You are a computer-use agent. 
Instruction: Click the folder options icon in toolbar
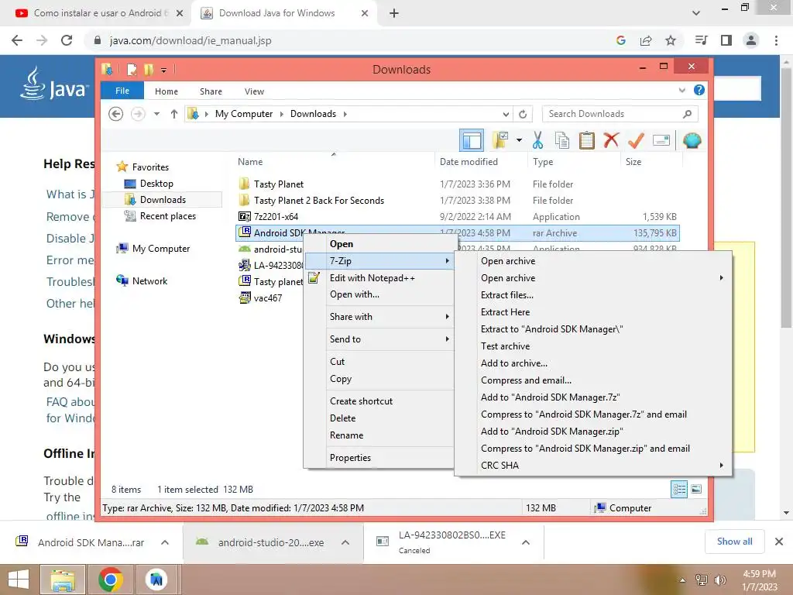click(500, 140)
